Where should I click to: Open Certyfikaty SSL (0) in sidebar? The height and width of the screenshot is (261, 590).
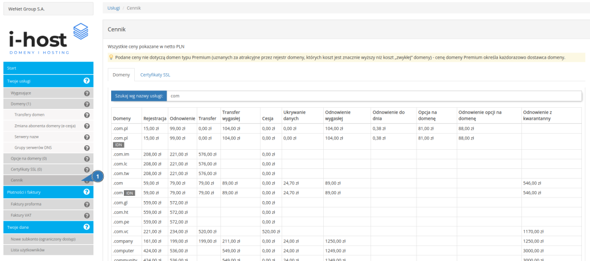[48, 169]
